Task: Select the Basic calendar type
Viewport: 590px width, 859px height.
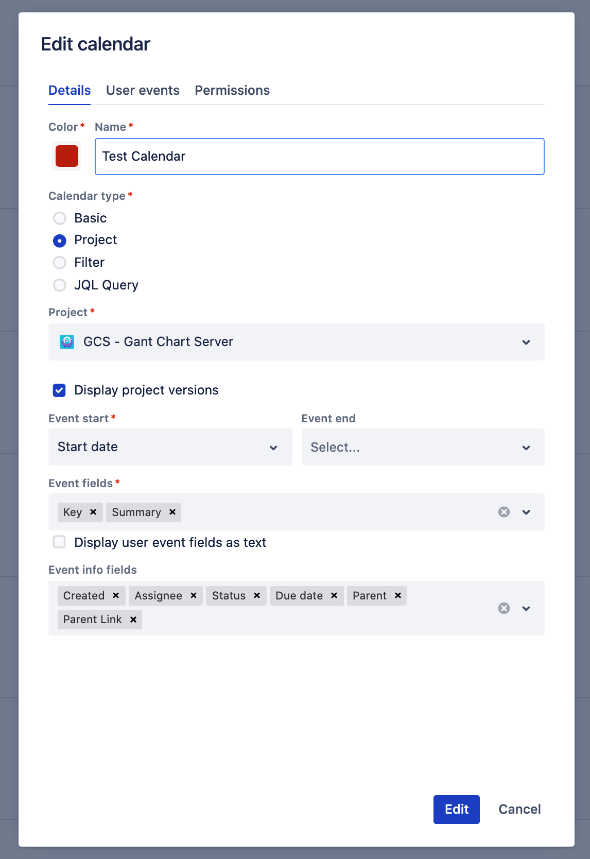Action: (60, 218)
